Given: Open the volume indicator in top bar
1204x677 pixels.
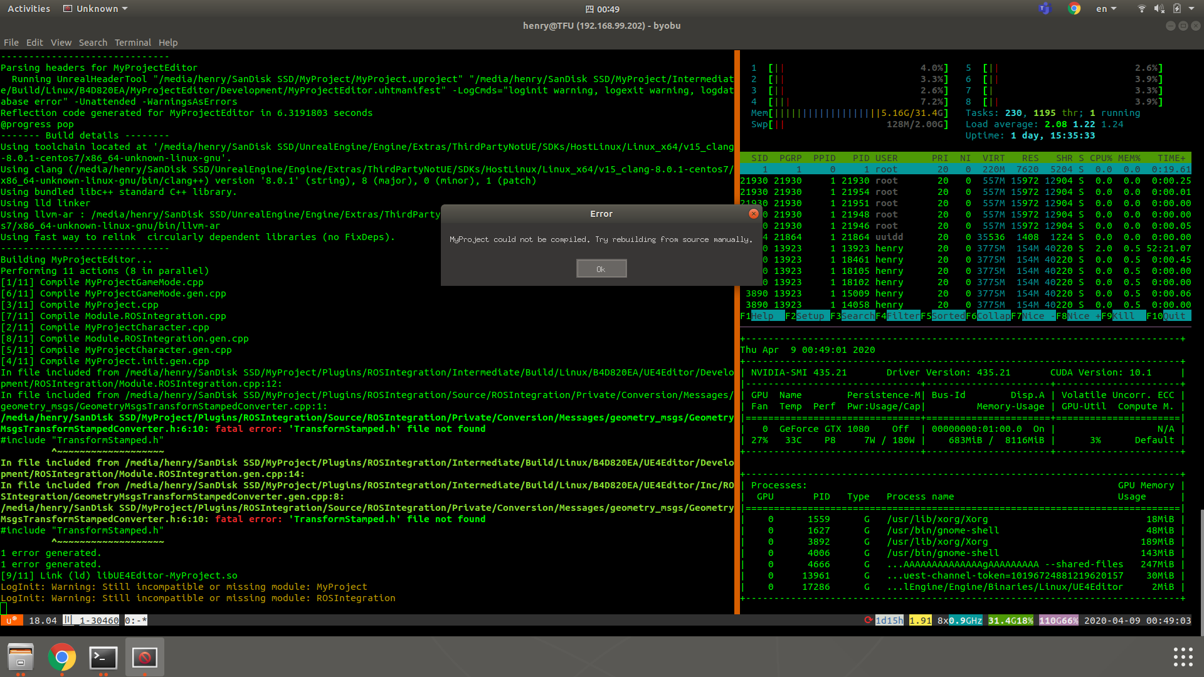Looking at the screenshot, I should point(1159,9).
